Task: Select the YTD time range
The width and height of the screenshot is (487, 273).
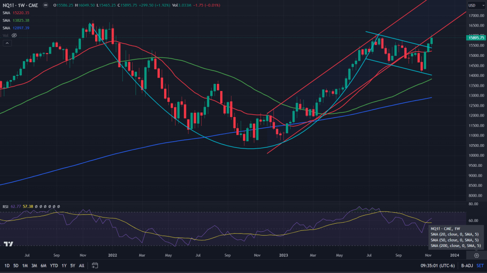Action: point(54,265)
